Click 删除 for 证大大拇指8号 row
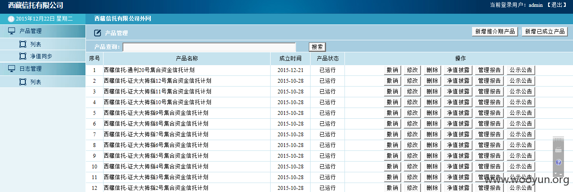Image resolution: width=573 pixels, height=192 pixels. [x=432, y=123]
